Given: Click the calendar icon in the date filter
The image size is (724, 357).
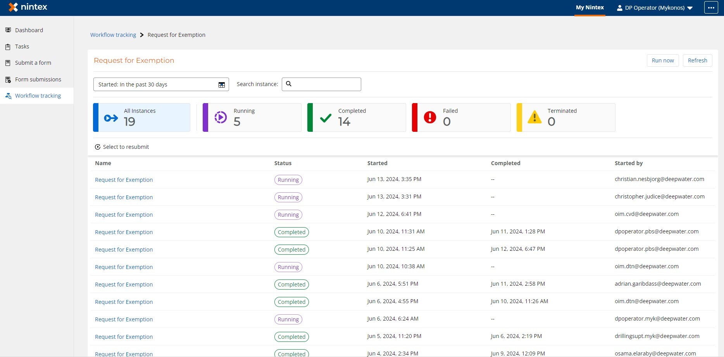Looking at the screenshot, I should [x=221, y=85].
